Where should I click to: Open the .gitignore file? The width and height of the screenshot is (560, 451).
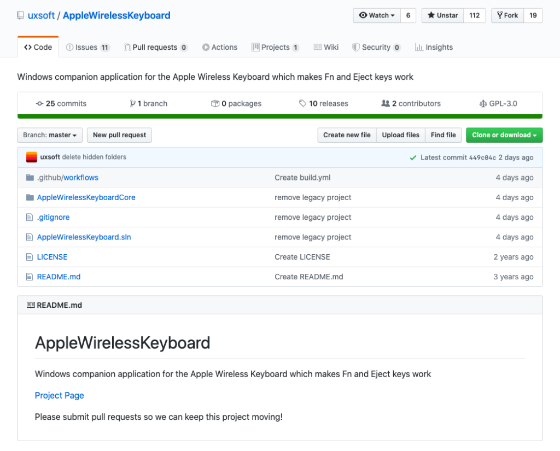pyautogui.click(x=53, y=217)
